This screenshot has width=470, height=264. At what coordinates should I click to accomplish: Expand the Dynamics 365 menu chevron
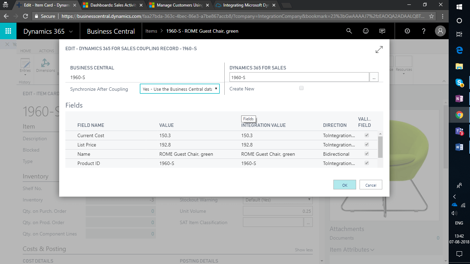click(x=71, y=31)
